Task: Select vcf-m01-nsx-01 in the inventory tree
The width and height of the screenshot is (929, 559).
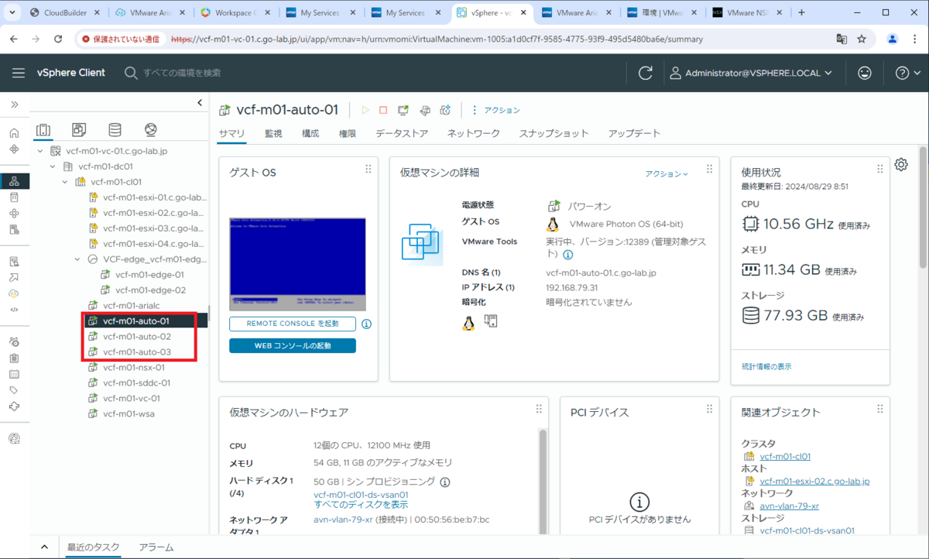Action: tap(134, 367)
